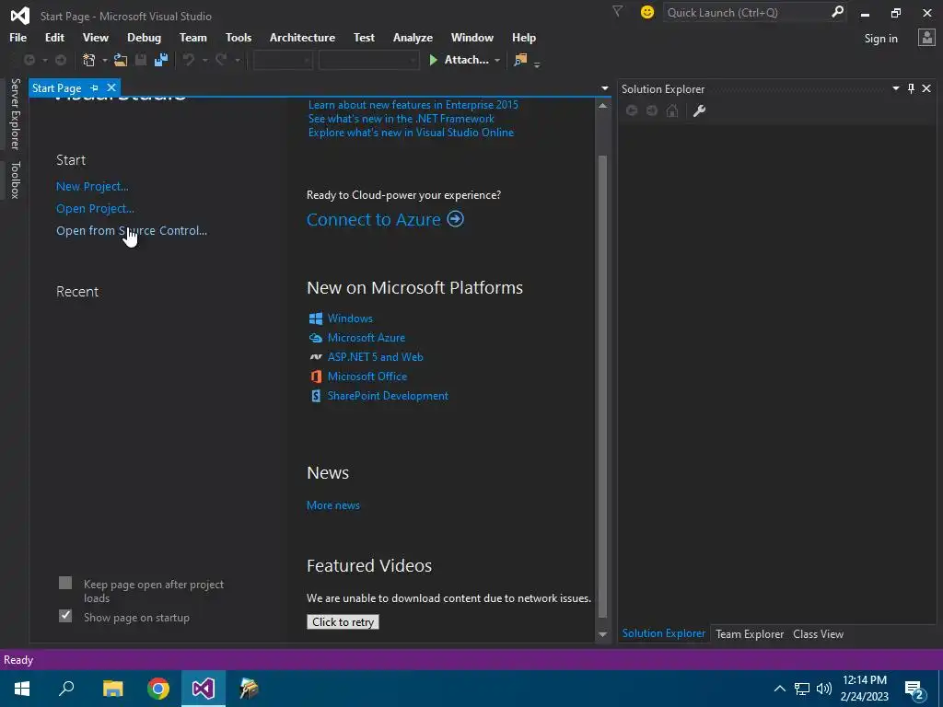The width and height of the screenshot is (943, 707).
Task: Click the Navigate Backward toolbar icon
Action: pyautogui.click(x=29, y=60)
